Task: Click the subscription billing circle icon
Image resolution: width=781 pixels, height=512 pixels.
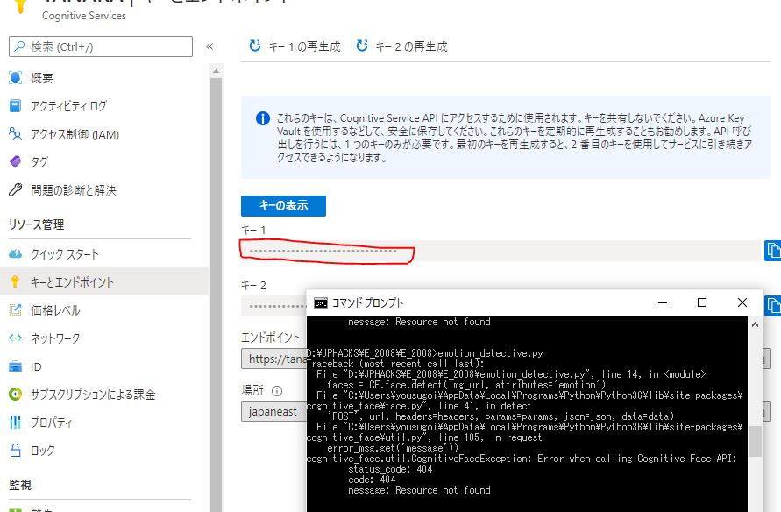Action: 16,395
